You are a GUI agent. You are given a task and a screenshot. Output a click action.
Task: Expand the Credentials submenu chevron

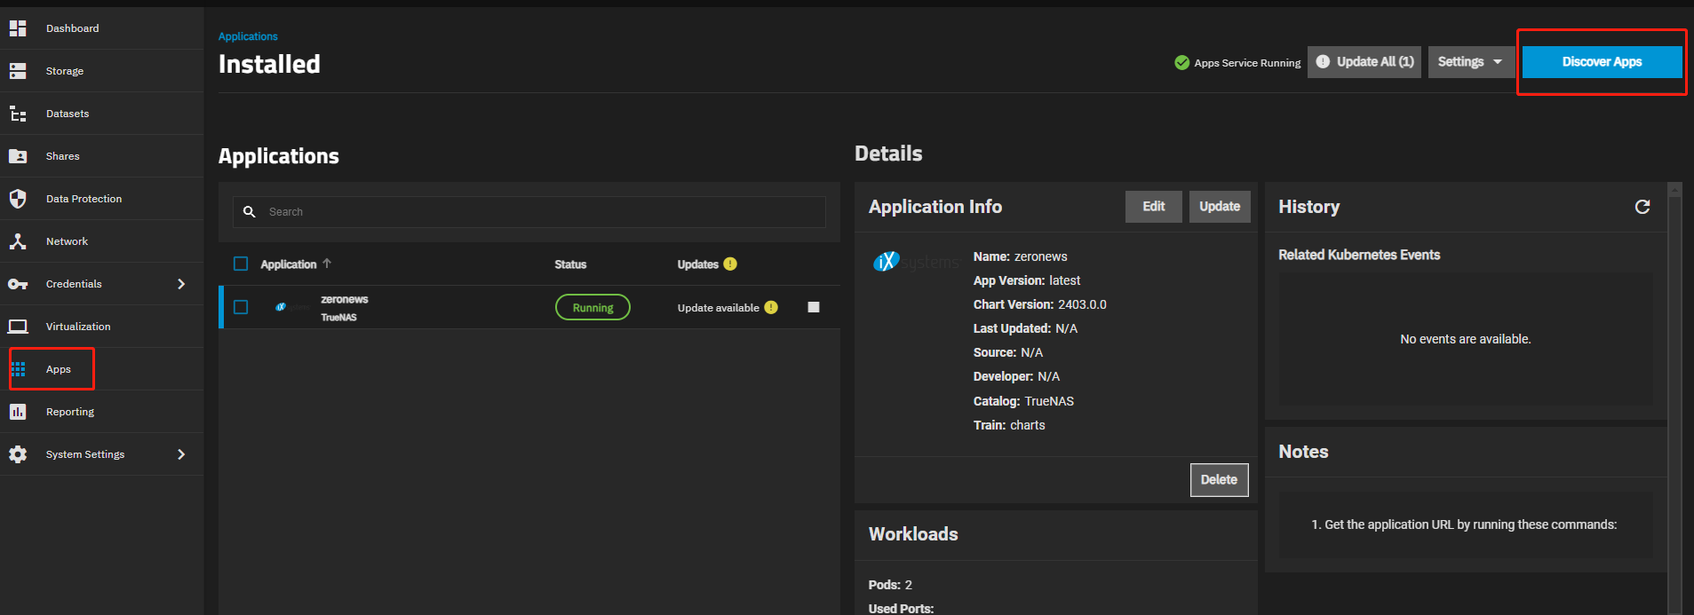[x=181, y=284]
